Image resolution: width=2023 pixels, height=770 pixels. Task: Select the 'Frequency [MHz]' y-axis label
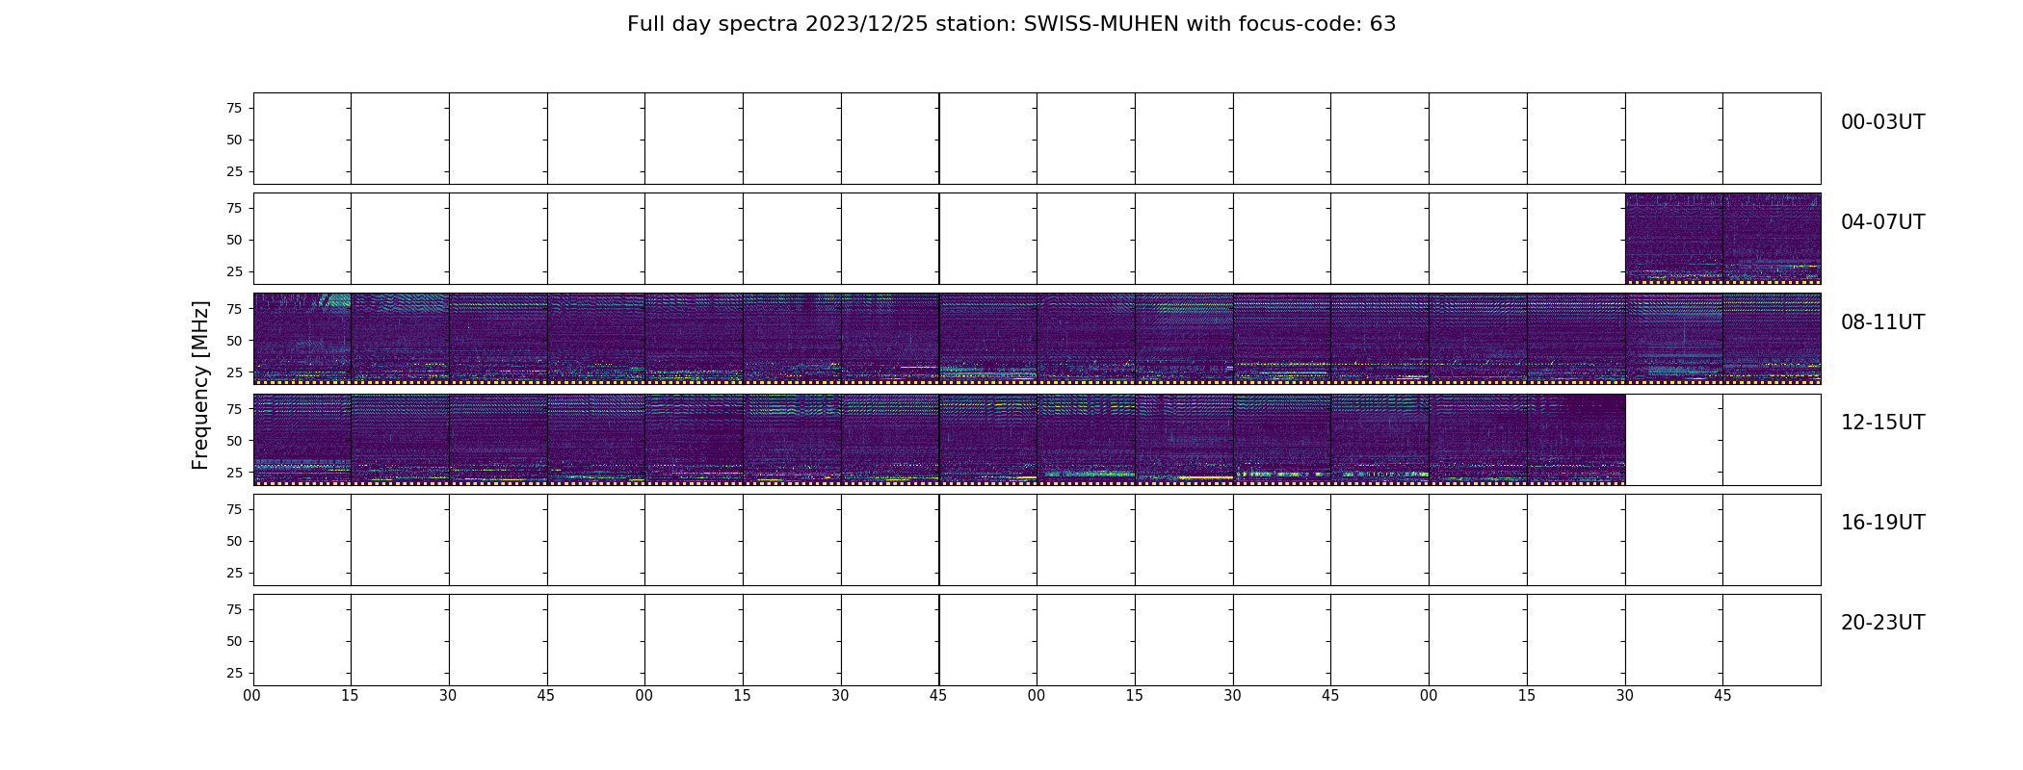click(200, 385)
